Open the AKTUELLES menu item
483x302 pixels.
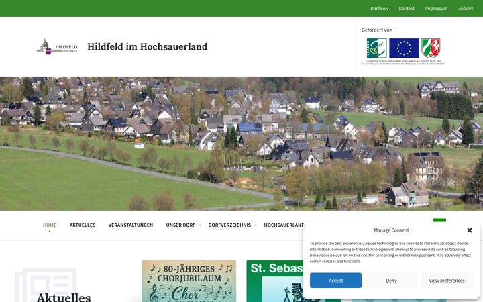coord(83,225)
